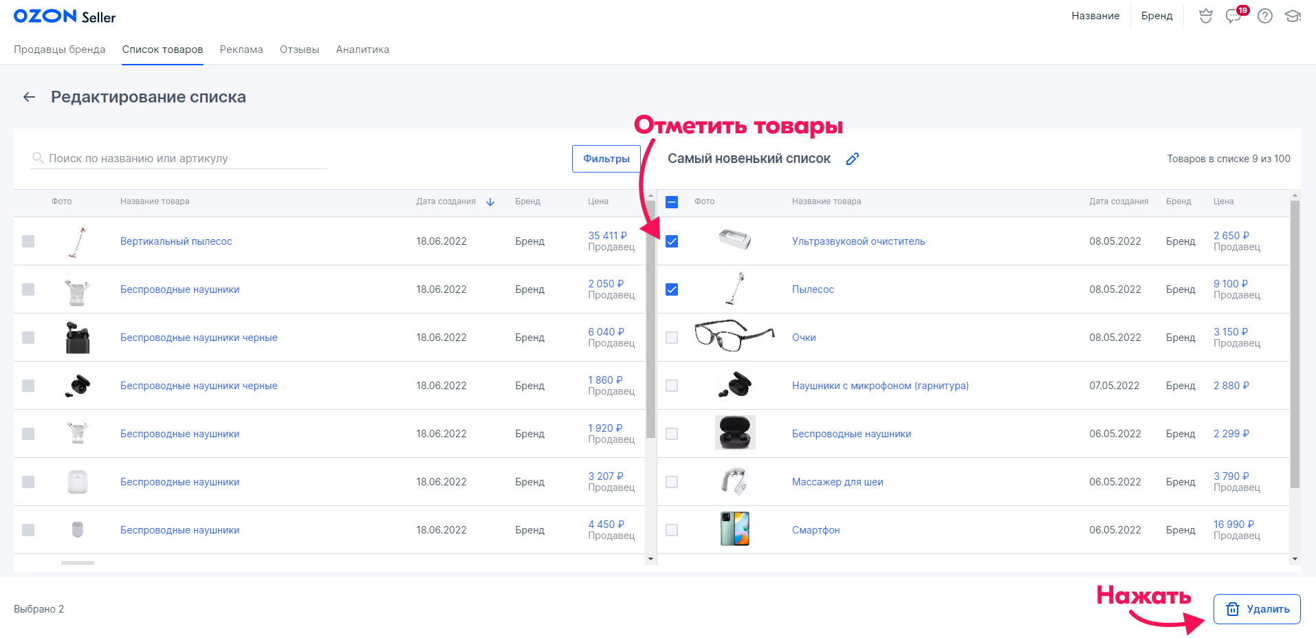Click the pencil icon to rename list
1316x638 pixels.
coord(853,159)
